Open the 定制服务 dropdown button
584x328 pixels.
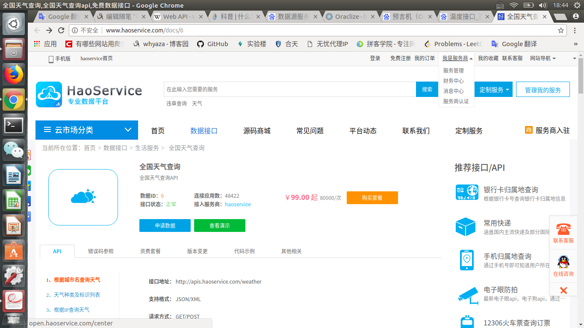[x=495, y=90]
